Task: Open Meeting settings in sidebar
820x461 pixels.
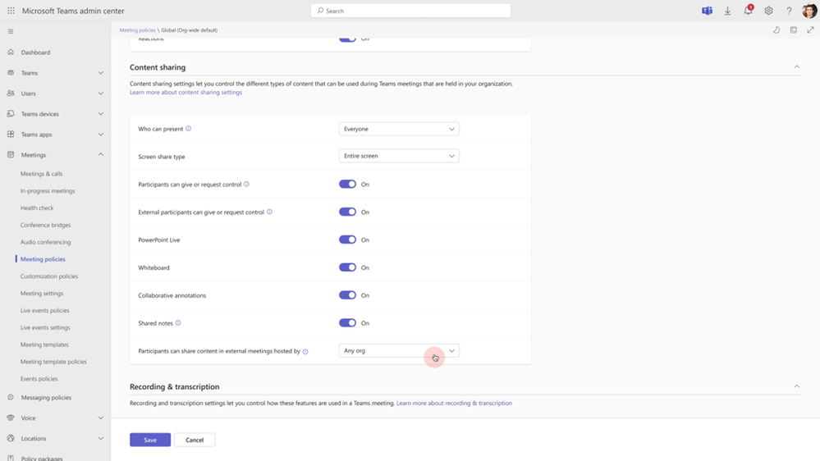Action: [x=42, y=294]
